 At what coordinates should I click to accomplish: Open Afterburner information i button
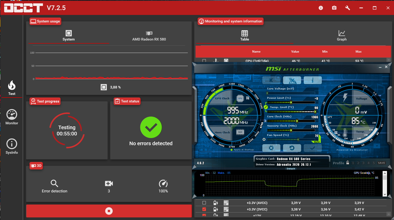(x=313, y=80)
